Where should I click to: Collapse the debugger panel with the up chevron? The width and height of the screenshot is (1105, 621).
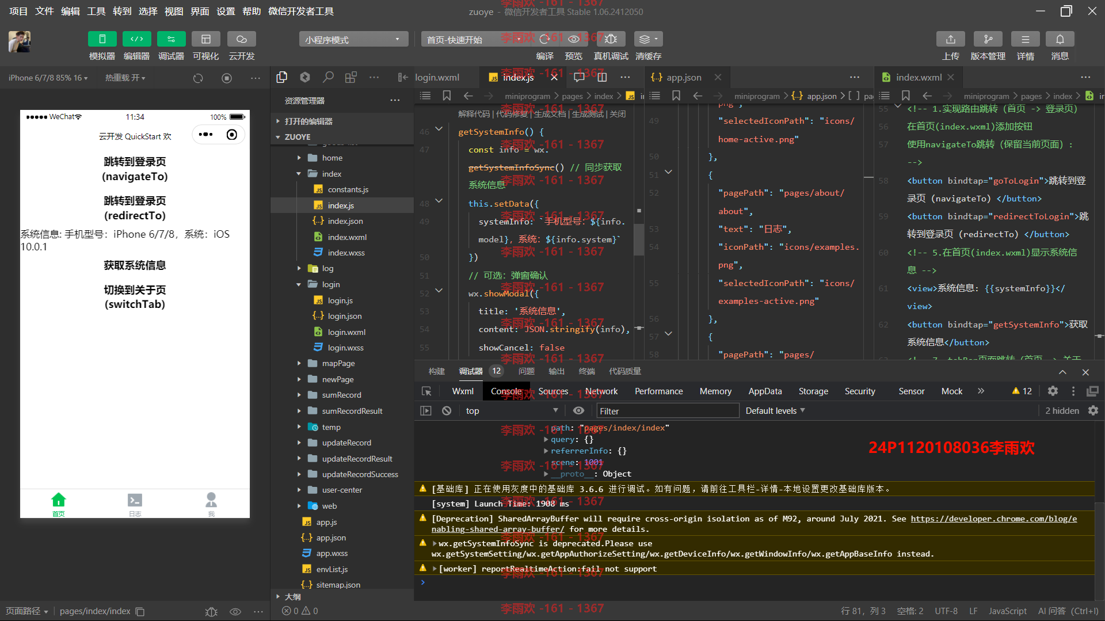pos(1062,372)
